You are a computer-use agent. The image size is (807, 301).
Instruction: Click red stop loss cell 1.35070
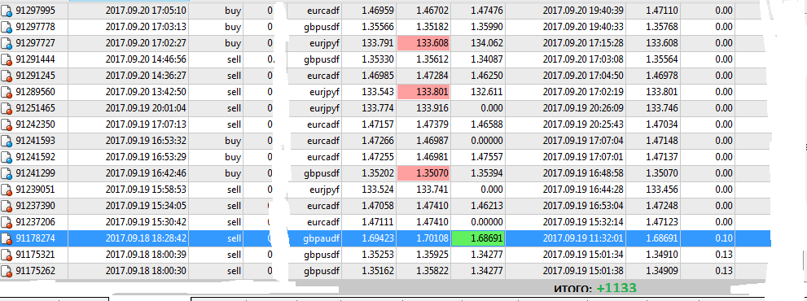coord(423,173)
